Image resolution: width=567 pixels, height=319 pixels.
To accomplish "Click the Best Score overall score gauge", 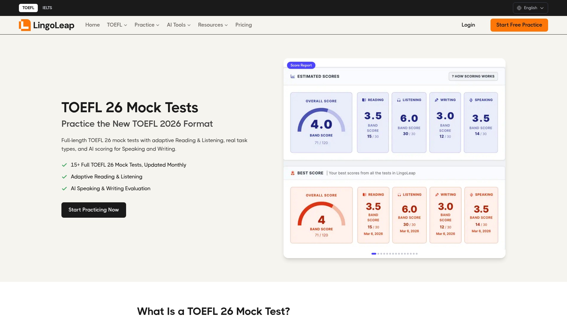I will click(x=321, y=214).
